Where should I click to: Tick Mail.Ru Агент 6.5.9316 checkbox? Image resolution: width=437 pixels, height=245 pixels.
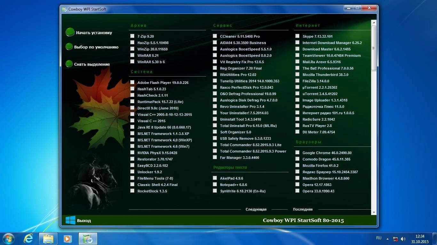coord(298,62)
